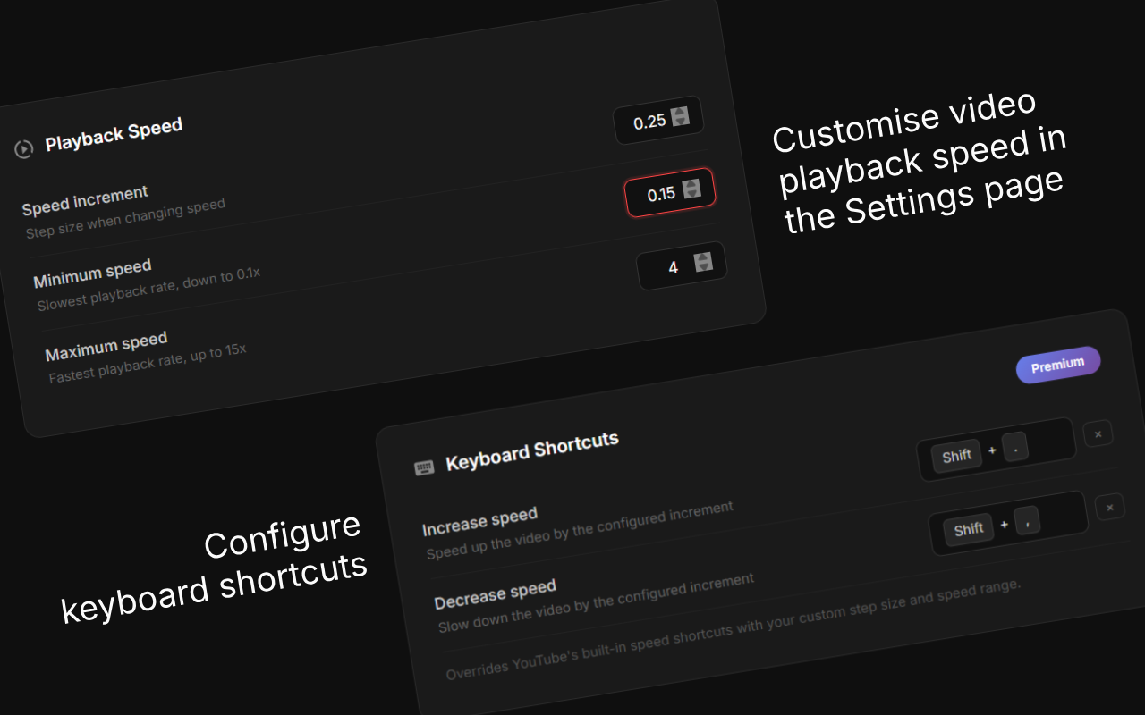Image resolution: width=1145 pixels, height=715 pixels.
Task: Click the Premium badge
Action: pos(1058,366)
